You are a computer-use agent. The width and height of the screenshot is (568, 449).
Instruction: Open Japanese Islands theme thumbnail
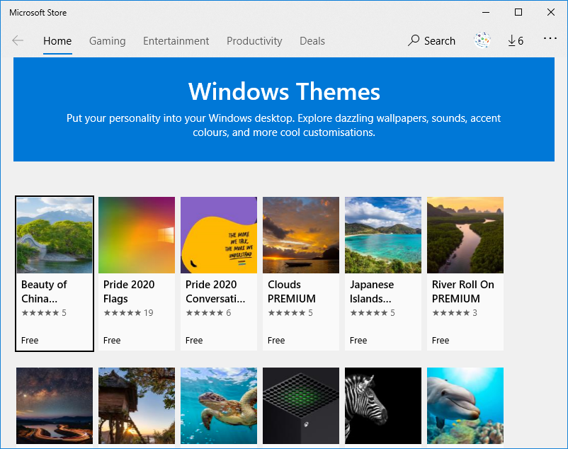(383, 235)
